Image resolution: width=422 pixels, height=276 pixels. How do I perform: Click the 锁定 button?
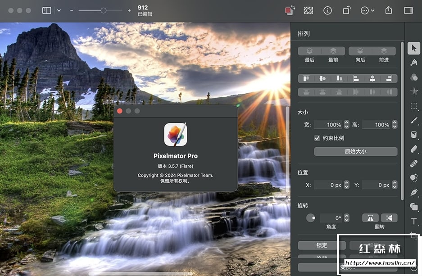click(x=322, y=245)
